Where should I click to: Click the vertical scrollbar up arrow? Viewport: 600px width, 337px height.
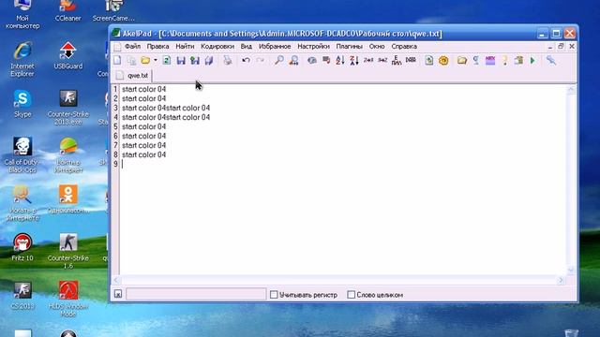pos(571,90)
